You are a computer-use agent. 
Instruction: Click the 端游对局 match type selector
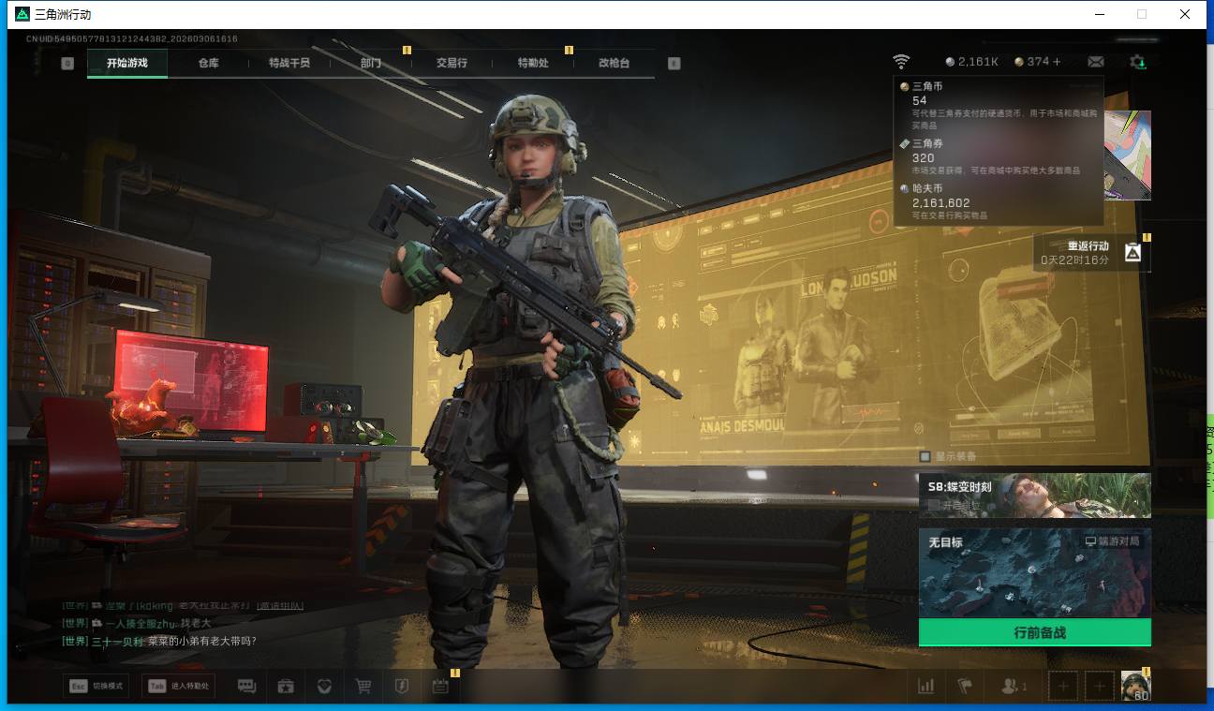click(1113, 541)
